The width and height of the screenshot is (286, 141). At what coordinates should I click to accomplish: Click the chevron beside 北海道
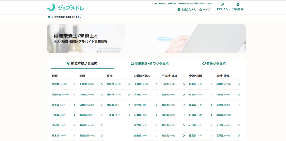[157, 84]
